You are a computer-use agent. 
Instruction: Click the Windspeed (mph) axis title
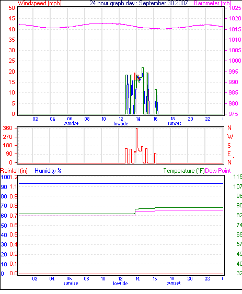40,3
